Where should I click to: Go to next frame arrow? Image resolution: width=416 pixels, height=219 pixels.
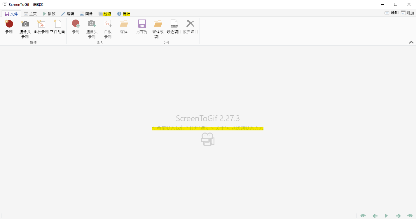pyautogui.click(x=398, y=216)
